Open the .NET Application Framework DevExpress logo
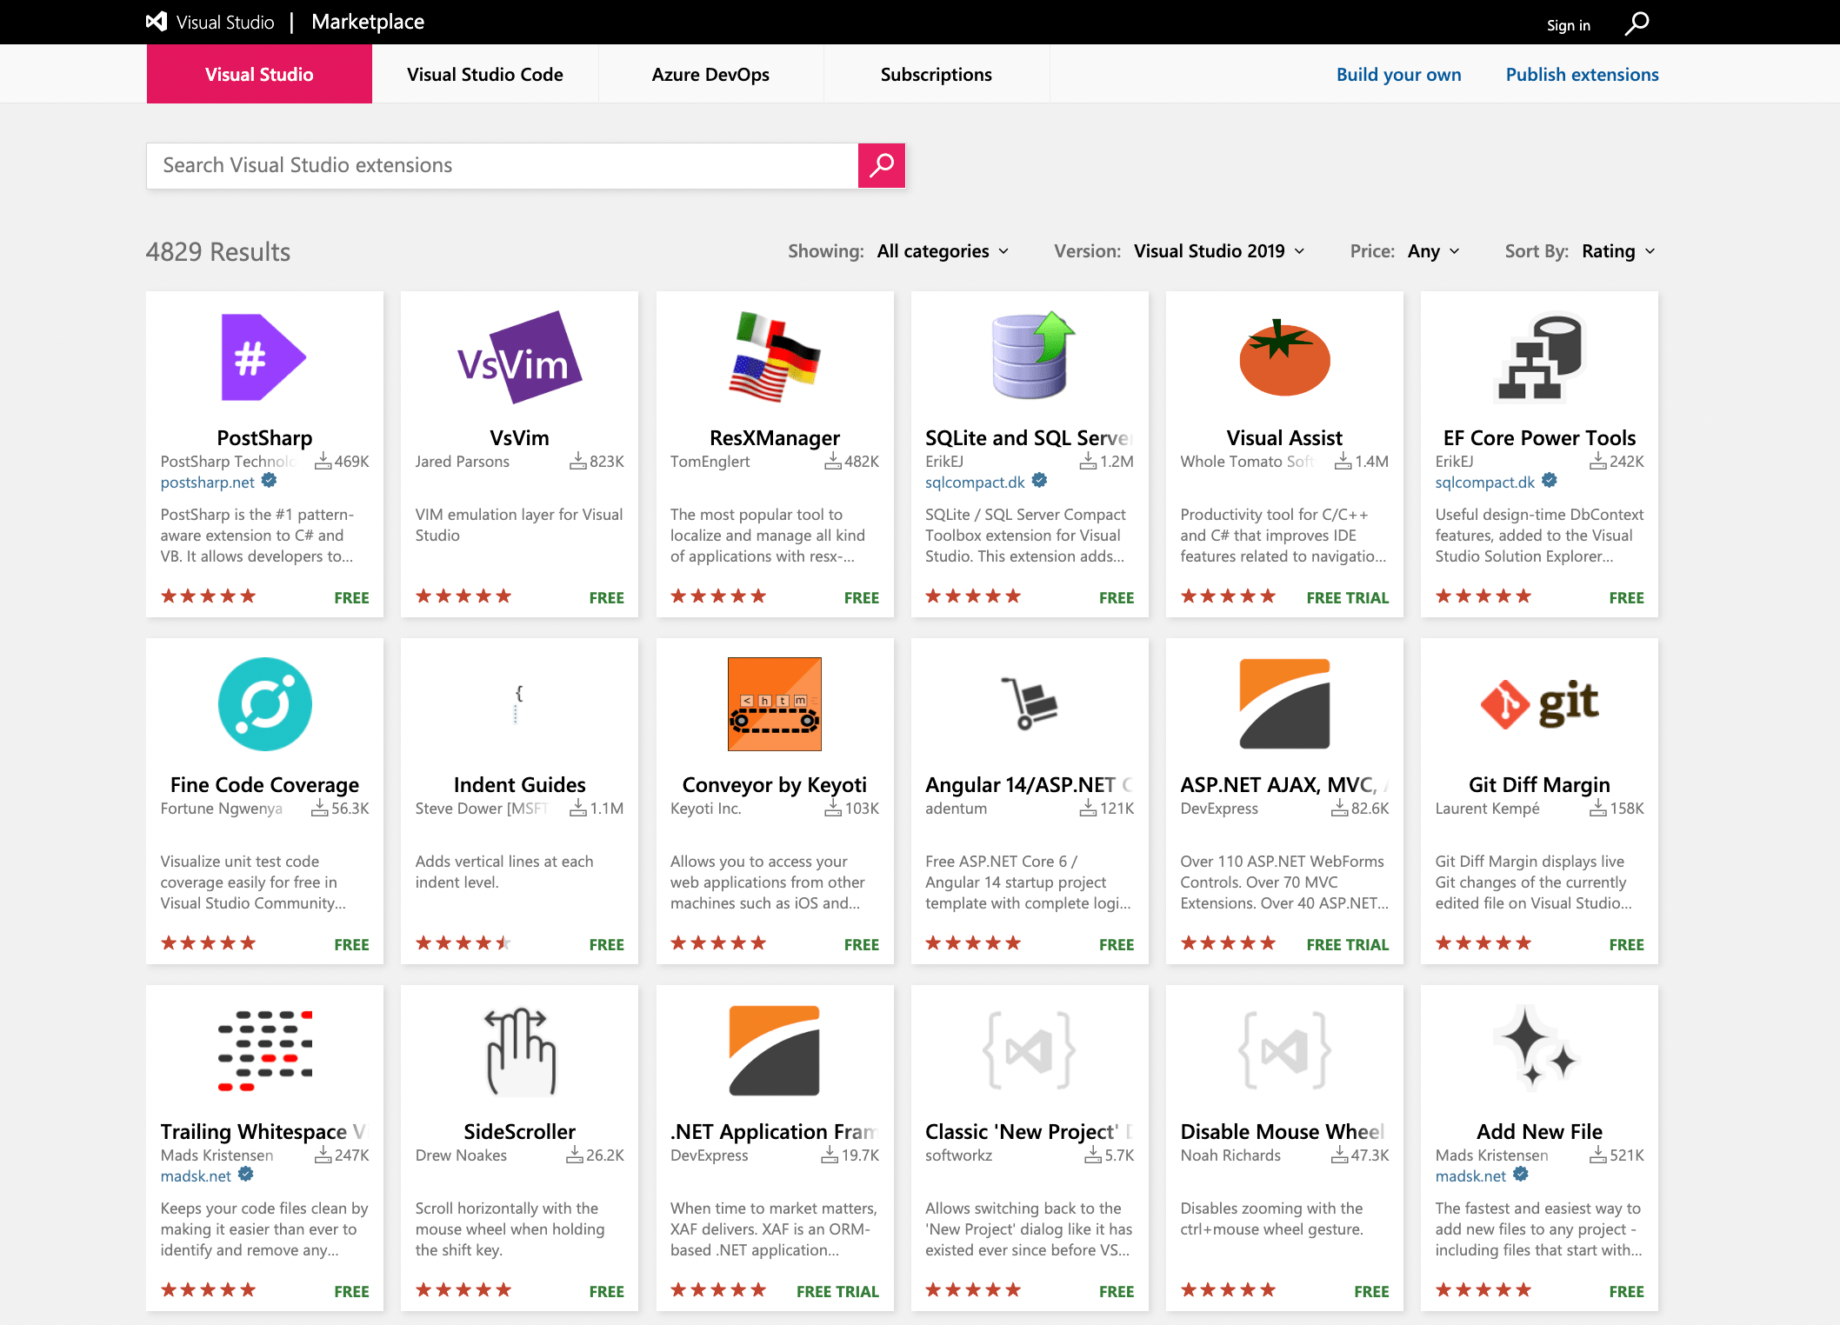The height and width of the screenshot is (1325, 1840). [x=775, y=1051]
